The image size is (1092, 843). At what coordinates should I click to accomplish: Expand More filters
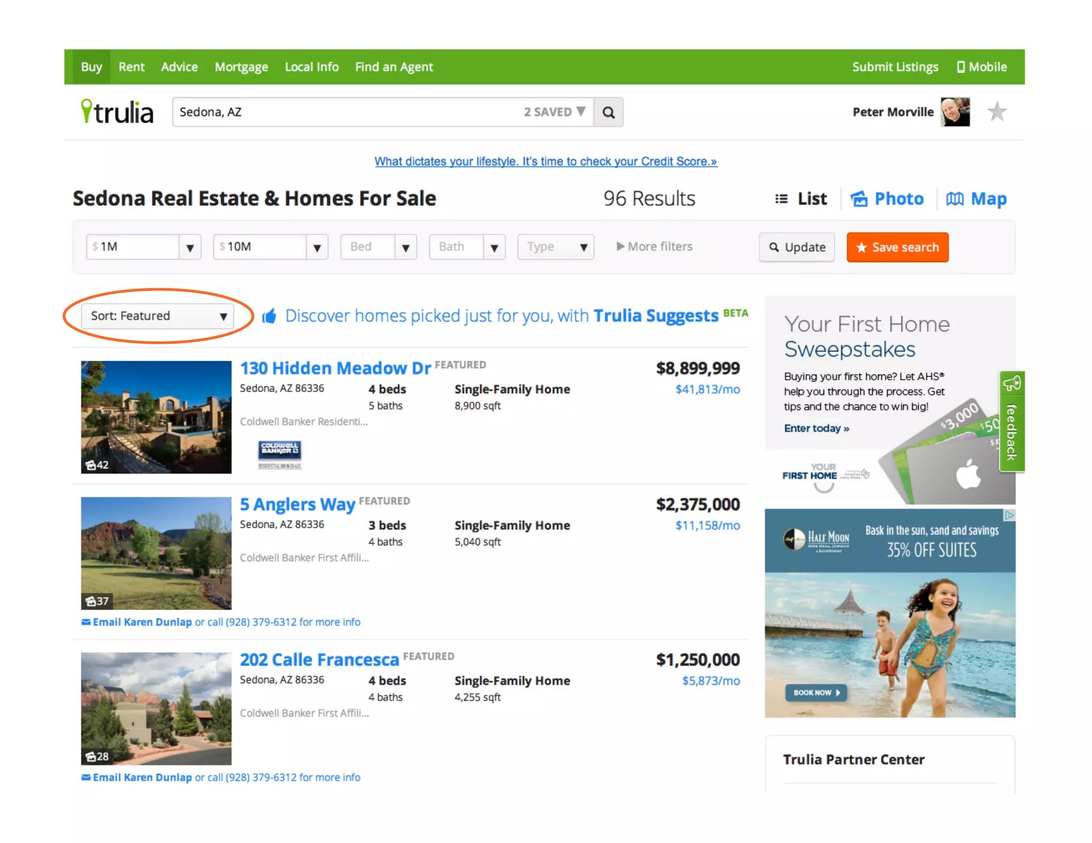tap(654, 247)
